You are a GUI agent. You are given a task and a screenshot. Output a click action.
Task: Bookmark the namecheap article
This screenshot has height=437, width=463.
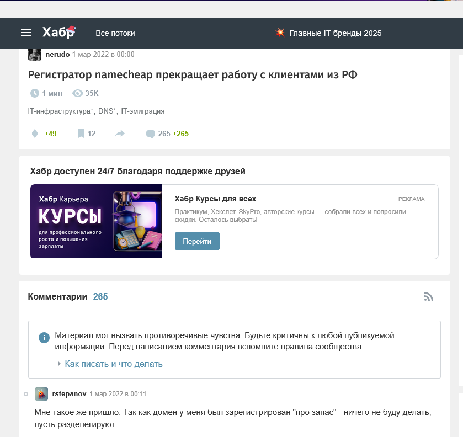81,134
